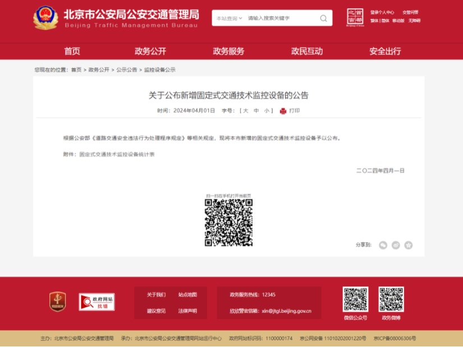The width and height of the screenshot is (463, 347).
Task: Click the 政务微博 QR code in the footer
Action: click(390, 300)
